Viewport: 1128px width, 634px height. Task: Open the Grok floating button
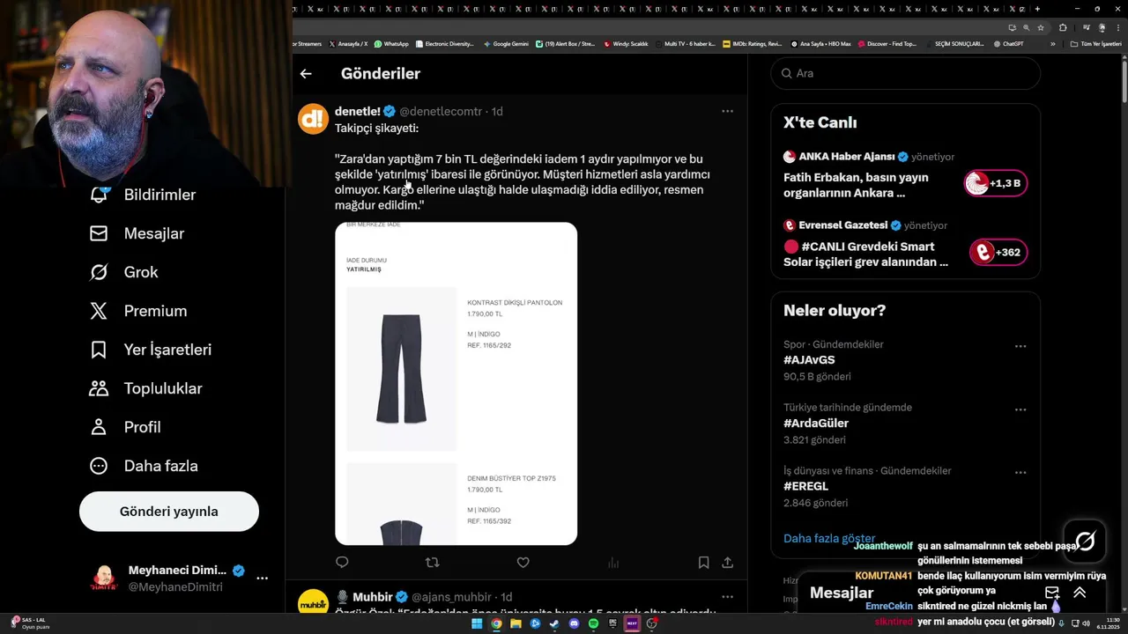pos(1085,541)
